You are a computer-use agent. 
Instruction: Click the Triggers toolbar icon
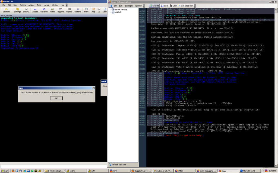click(60, 10)
